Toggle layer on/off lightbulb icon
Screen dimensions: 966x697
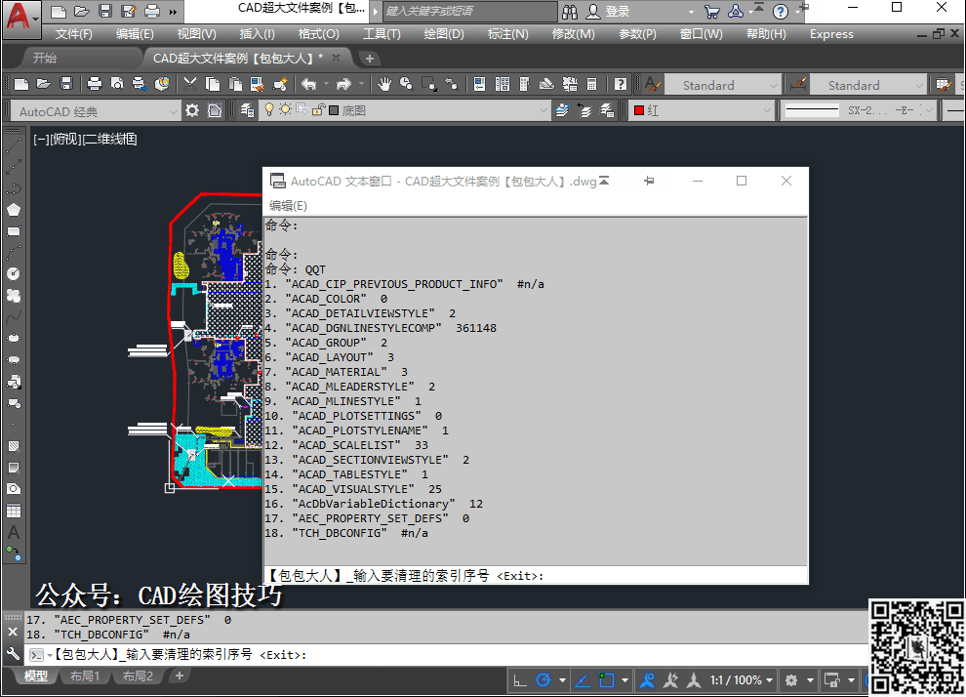(x=268, y=109)
